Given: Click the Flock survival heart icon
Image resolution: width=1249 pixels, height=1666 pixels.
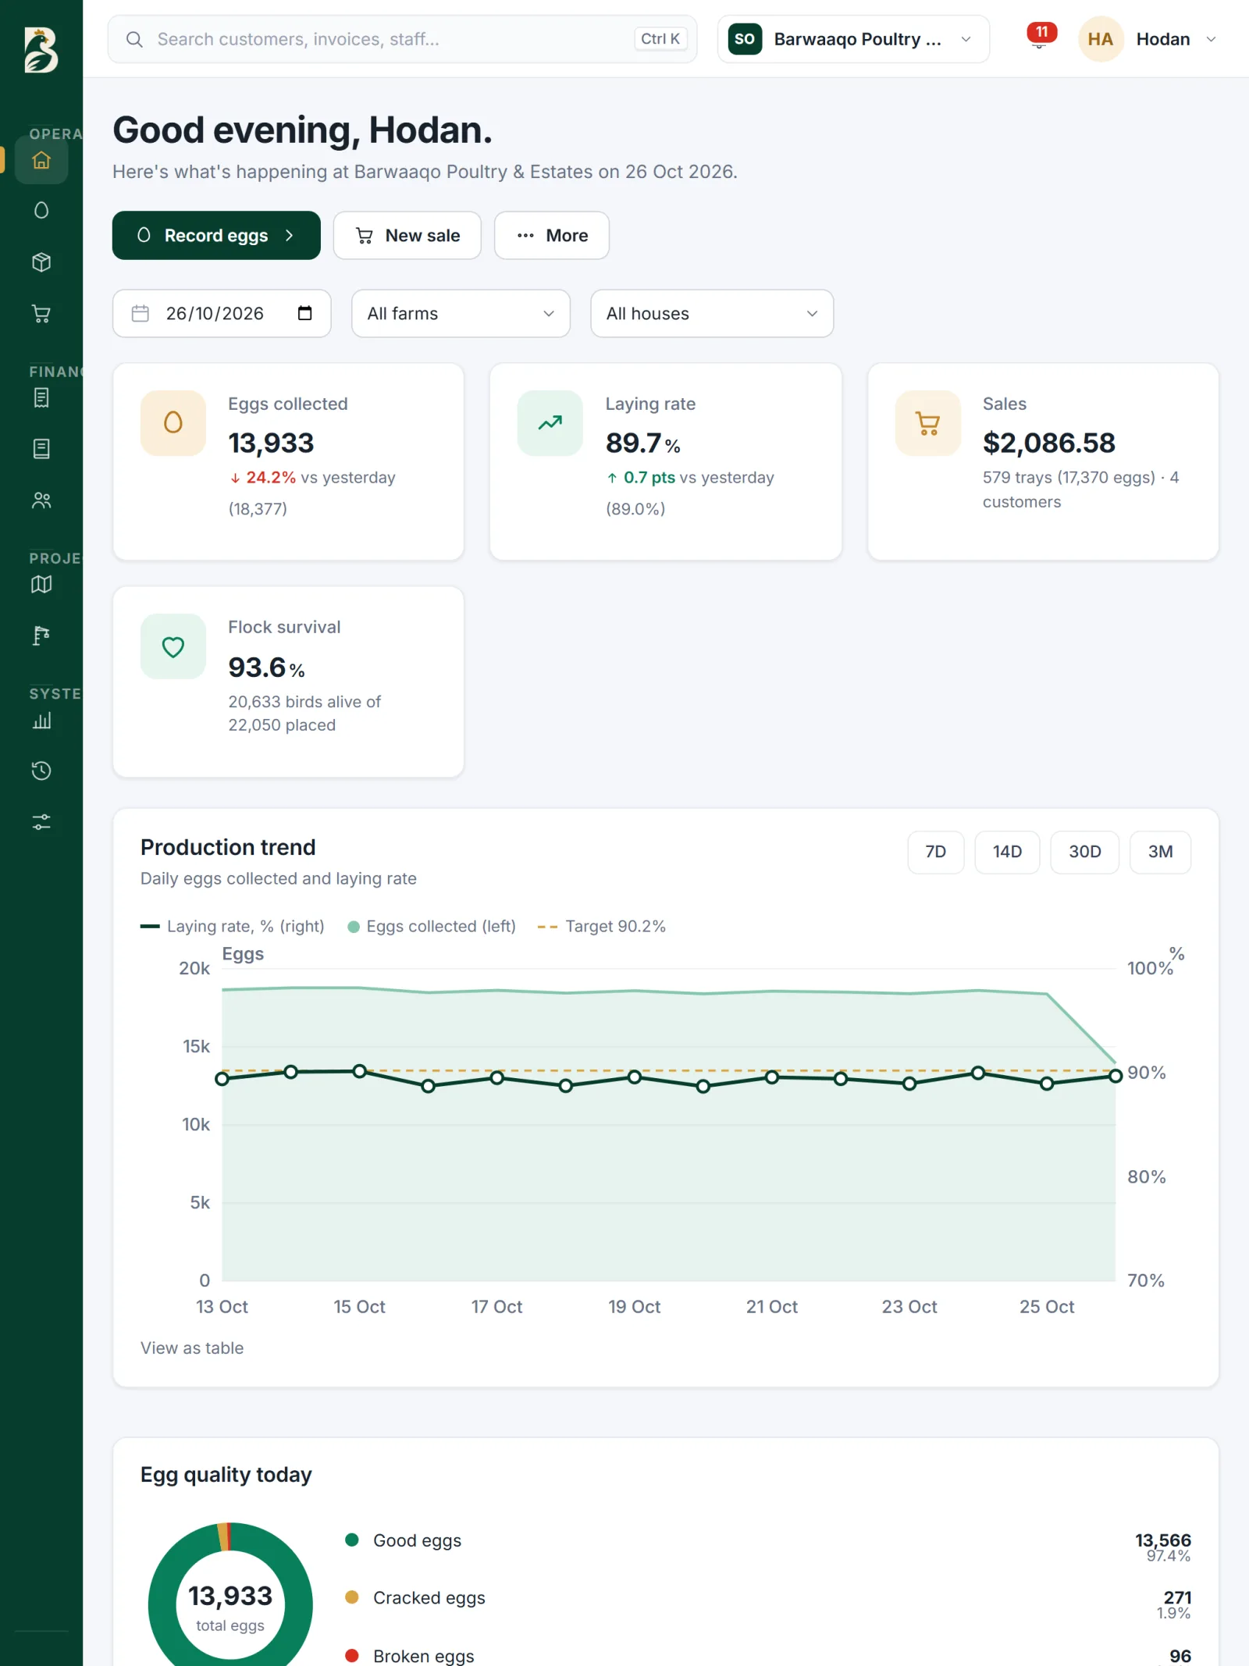Looking at the screenshot, I should click(x=173, y=646).
